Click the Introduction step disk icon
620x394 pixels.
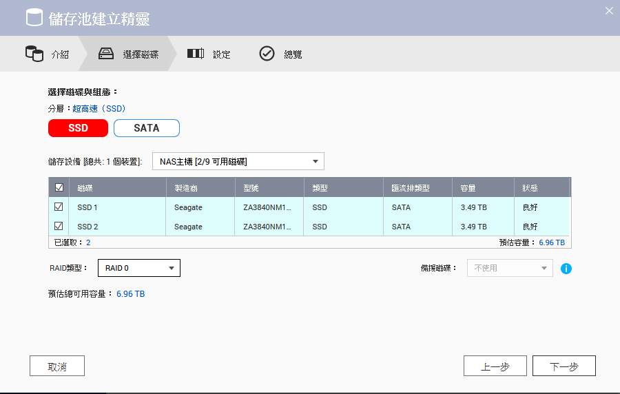click(34, 54)
